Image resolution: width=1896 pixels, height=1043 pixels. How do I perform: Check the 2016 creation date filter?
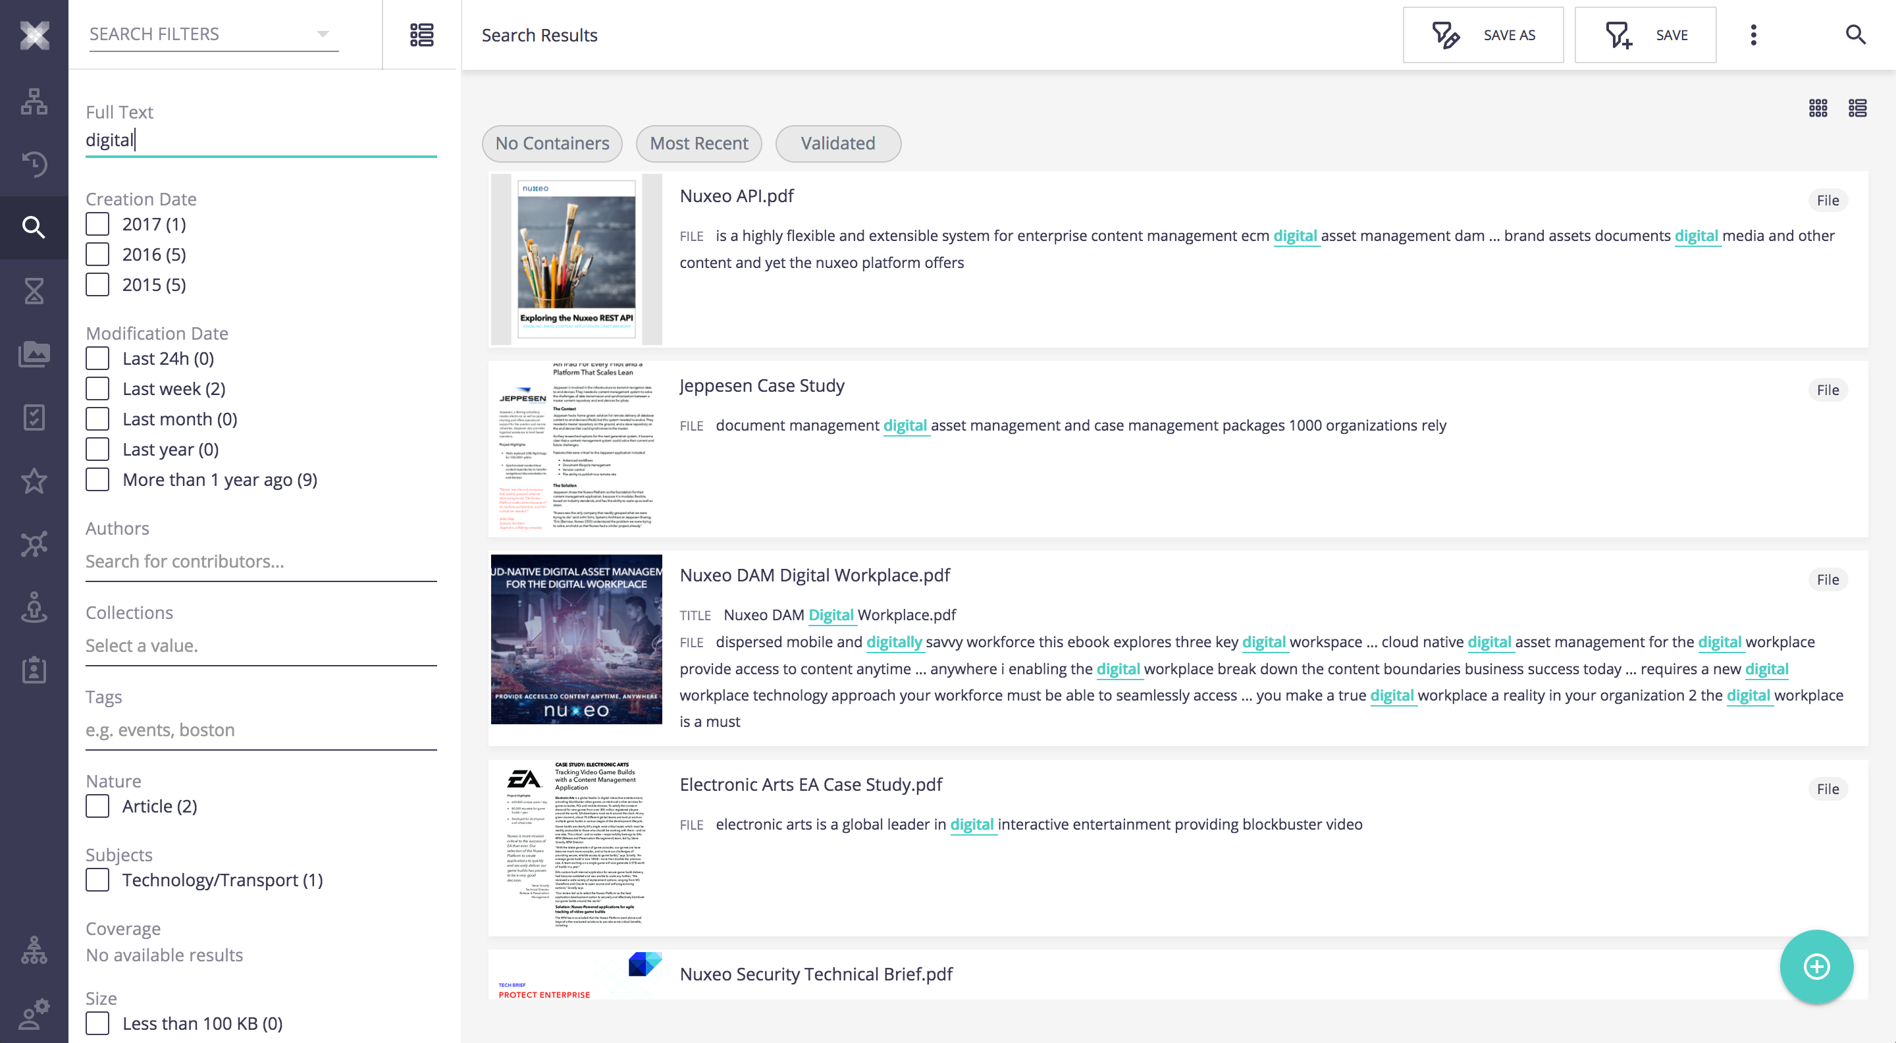pos(97,254)
